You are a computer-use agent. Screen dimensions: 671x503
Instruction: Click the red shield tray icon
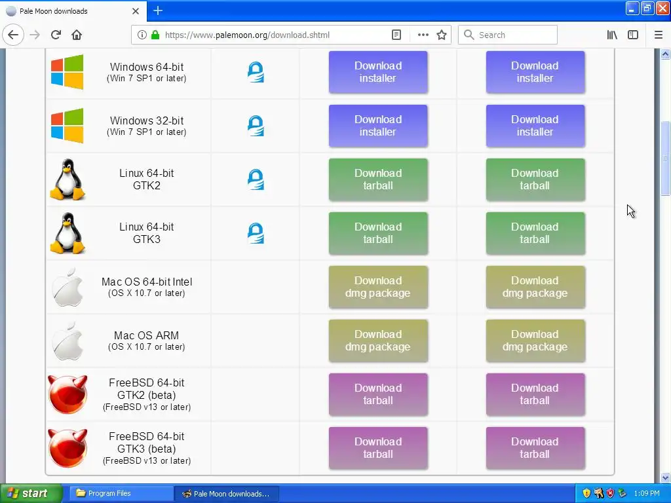610,494
